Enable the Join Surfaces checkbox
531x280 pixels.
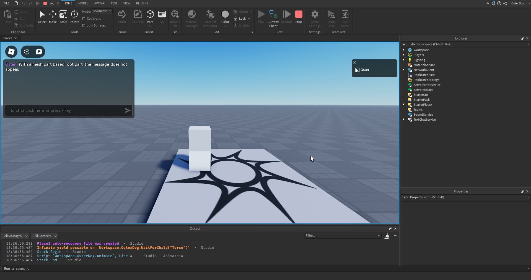tap(84, 25)
